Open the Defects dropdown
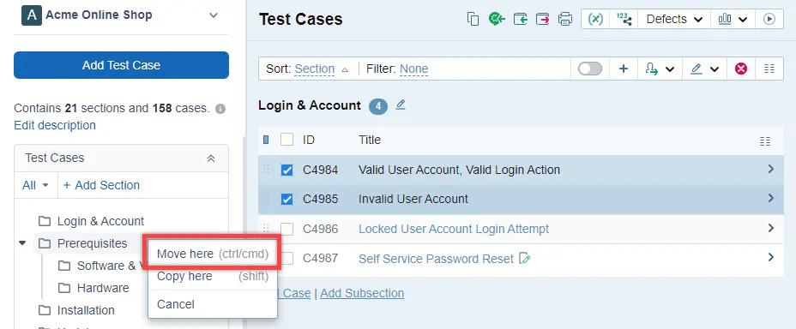796x329 pixels. (x=674, y=19)
